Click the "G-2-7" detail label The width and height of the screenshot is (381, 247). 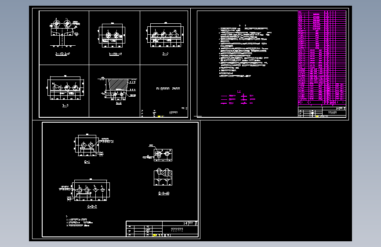(x=92, y=207)
